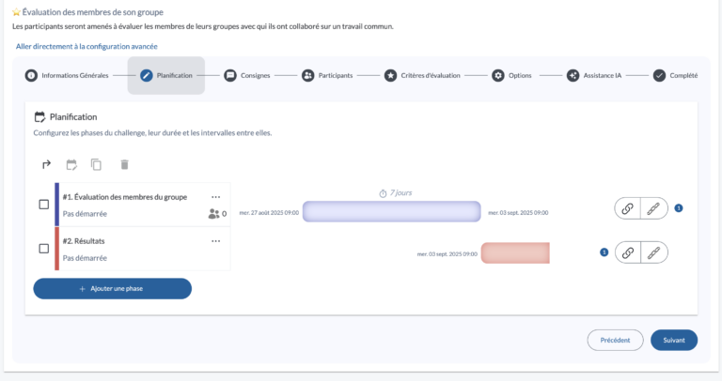
Task: Check the box for Évaluation des membres phase
Action: 44,205
